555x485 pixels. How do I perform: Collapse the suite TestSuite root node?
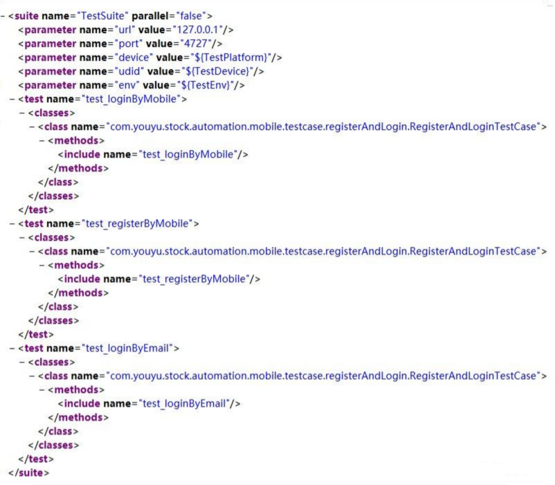pos(3,17)
